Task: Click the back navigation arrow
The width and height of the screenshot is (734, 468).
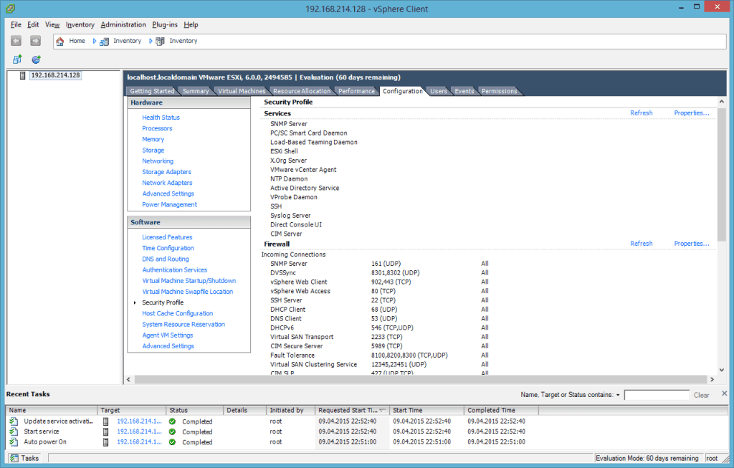Action: click(16, 41)
